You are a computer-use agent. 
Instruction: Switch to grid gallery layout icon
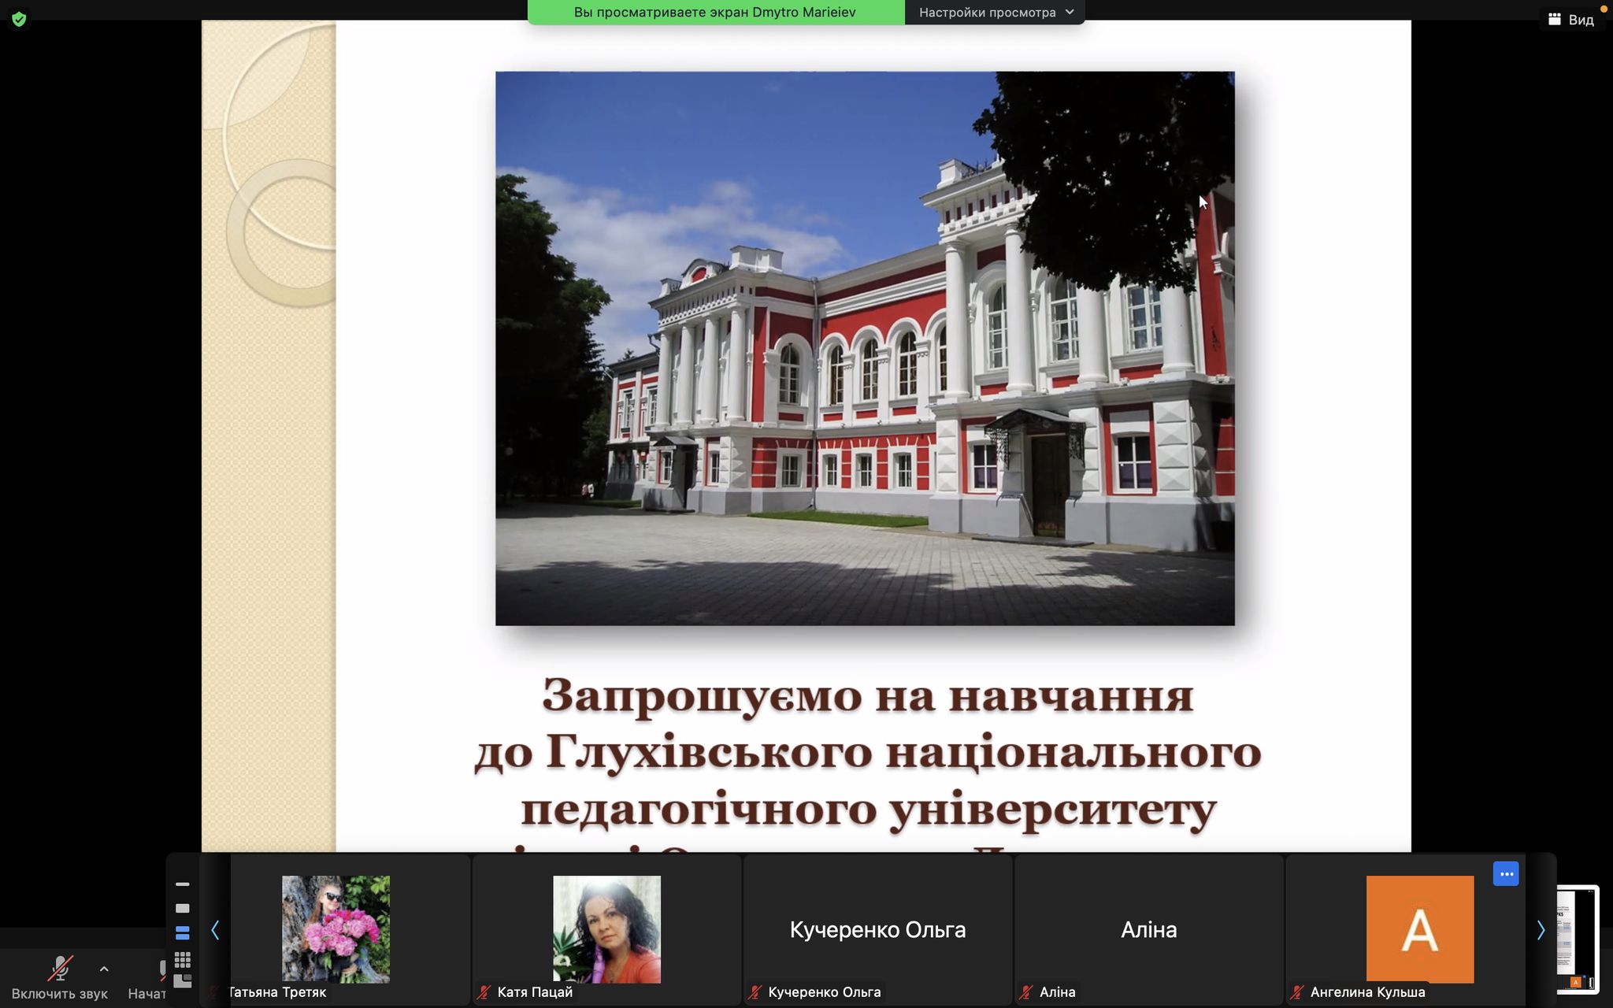point(182,959)
